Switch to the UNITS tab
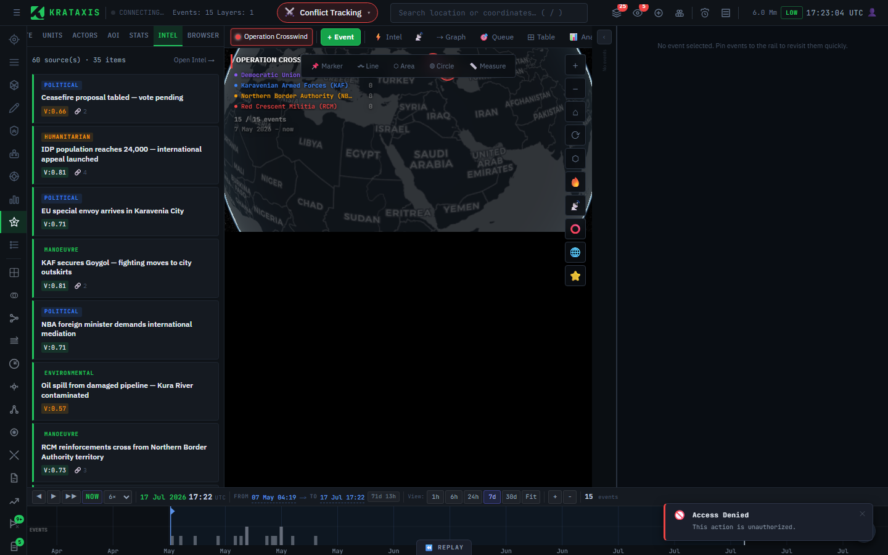Image resolution: width=888 pixels, height=555 pixels. coord(52,35)
